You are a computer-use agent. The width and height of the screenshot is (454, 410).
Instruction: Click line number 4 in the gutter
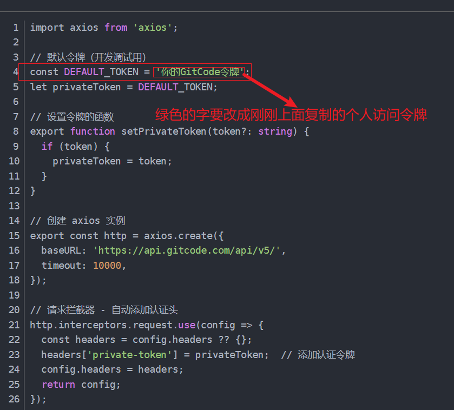[16, 71]
